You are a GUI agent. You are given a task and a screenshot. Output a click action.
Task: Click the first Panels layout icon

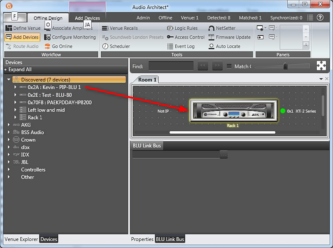click(260, 28)
